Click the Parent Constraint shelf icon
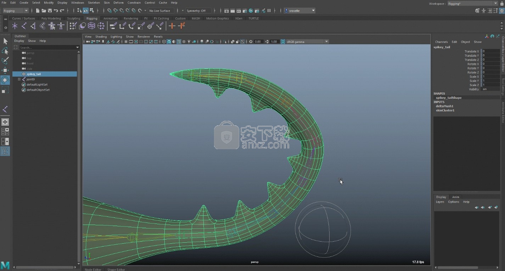The image size is (505, 271). tap(113, 26)
